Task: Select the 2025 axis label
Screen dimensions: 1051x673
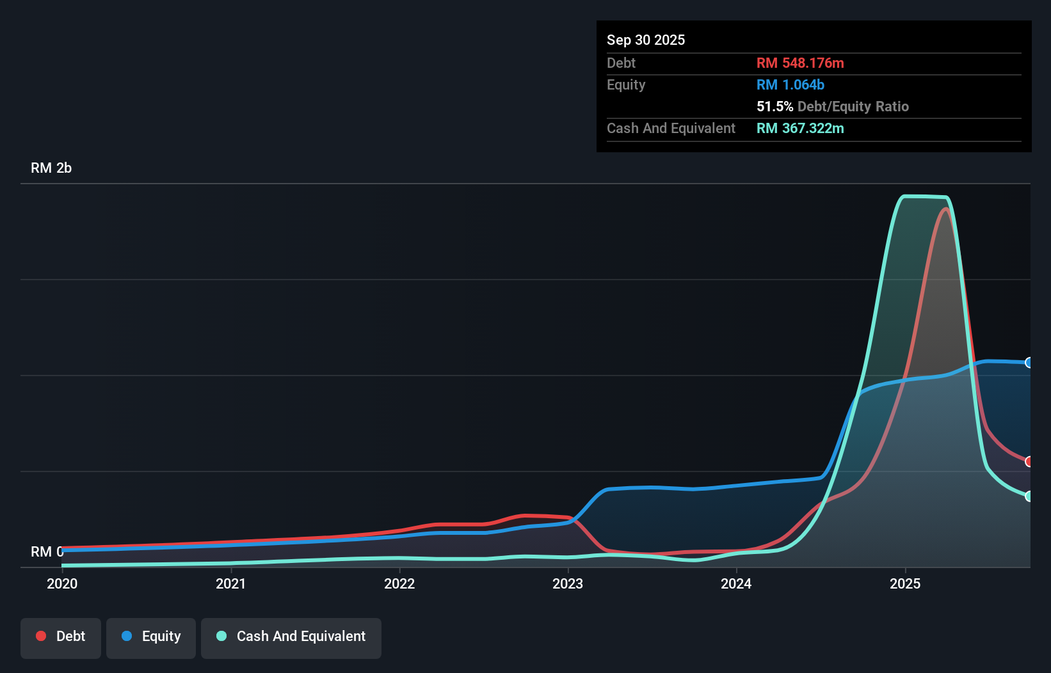Action: coord(906,583)
